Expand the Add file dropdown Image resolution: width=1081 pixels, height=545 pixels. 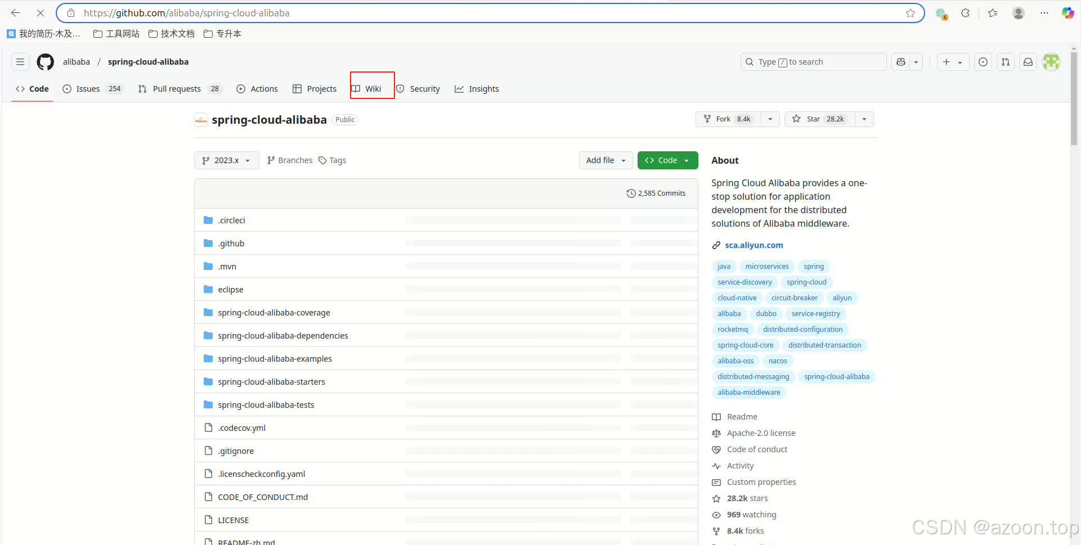tap(605, 160)
